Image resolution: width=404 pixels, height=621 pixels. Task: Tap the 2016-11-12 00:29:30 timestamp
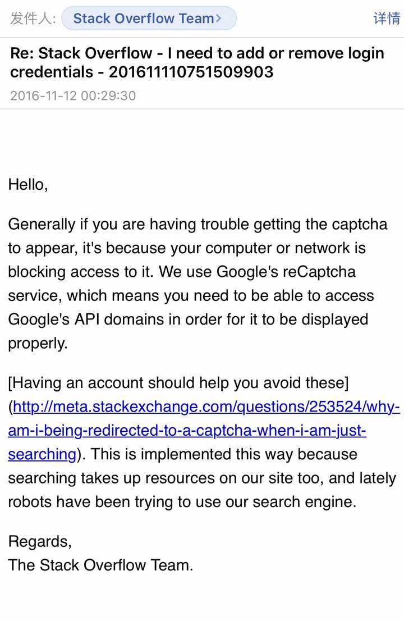(73, 95)
